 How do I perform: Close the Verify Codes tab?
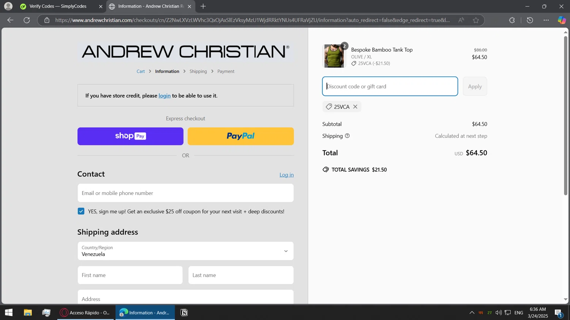click(x=101, y=6)
